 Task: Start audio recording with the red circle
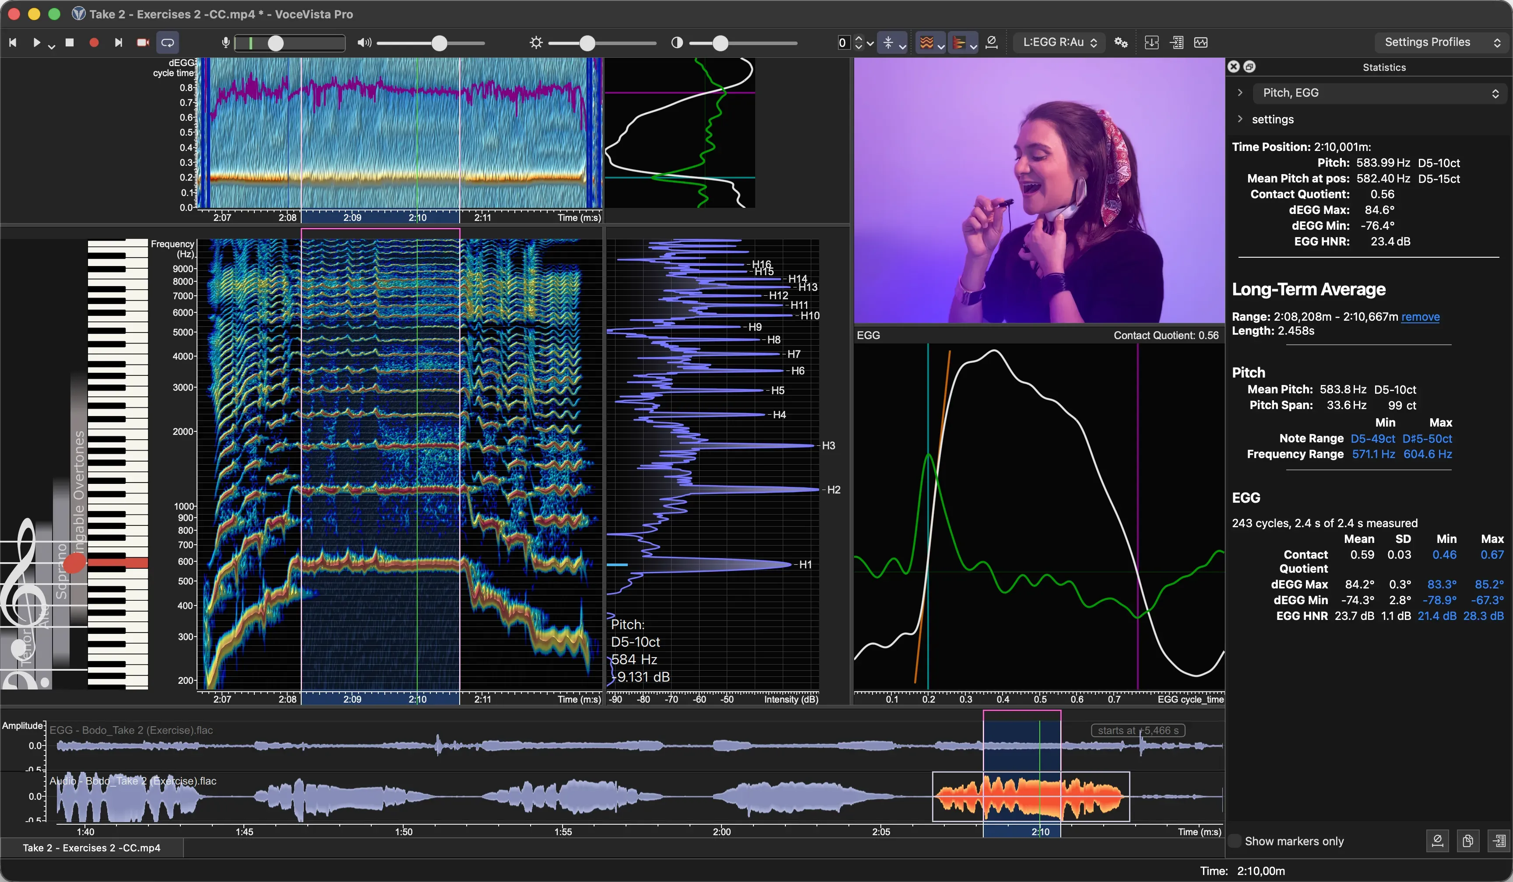tap(94, 42)
